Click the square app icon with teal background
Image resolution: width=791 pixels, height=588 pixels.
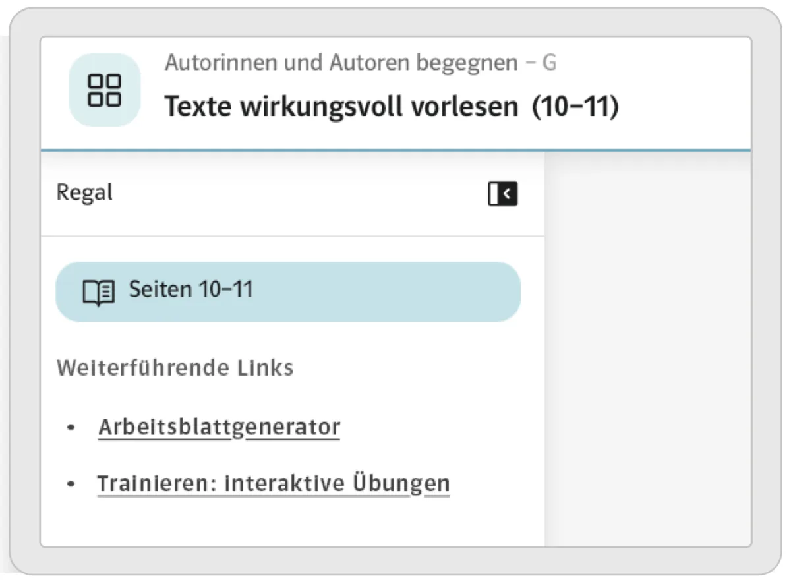tap(105, 89)
